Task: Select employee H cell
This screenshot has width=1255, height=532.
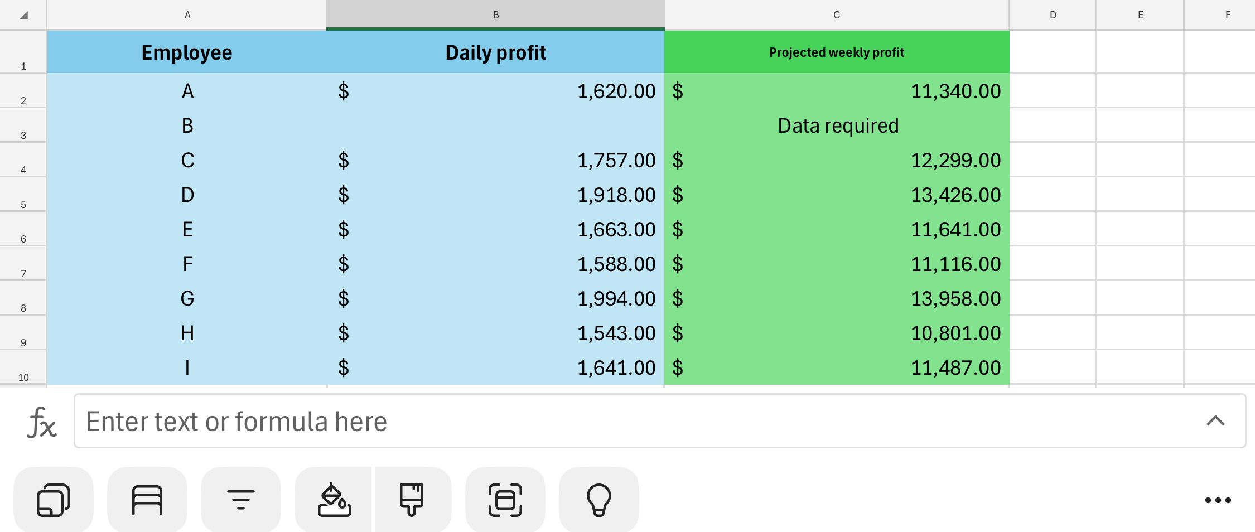Action: pos(187,332)
